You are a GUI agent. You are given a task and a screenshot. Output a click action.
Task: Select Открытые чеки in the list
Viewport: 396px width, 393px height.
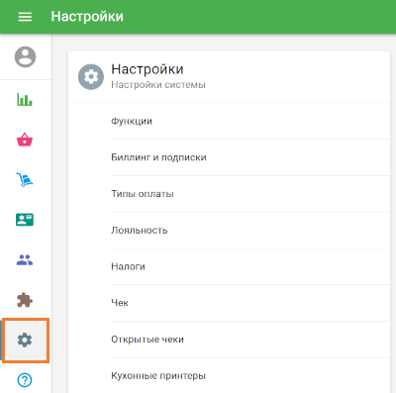pyautogui.click(x=250, y=340)
